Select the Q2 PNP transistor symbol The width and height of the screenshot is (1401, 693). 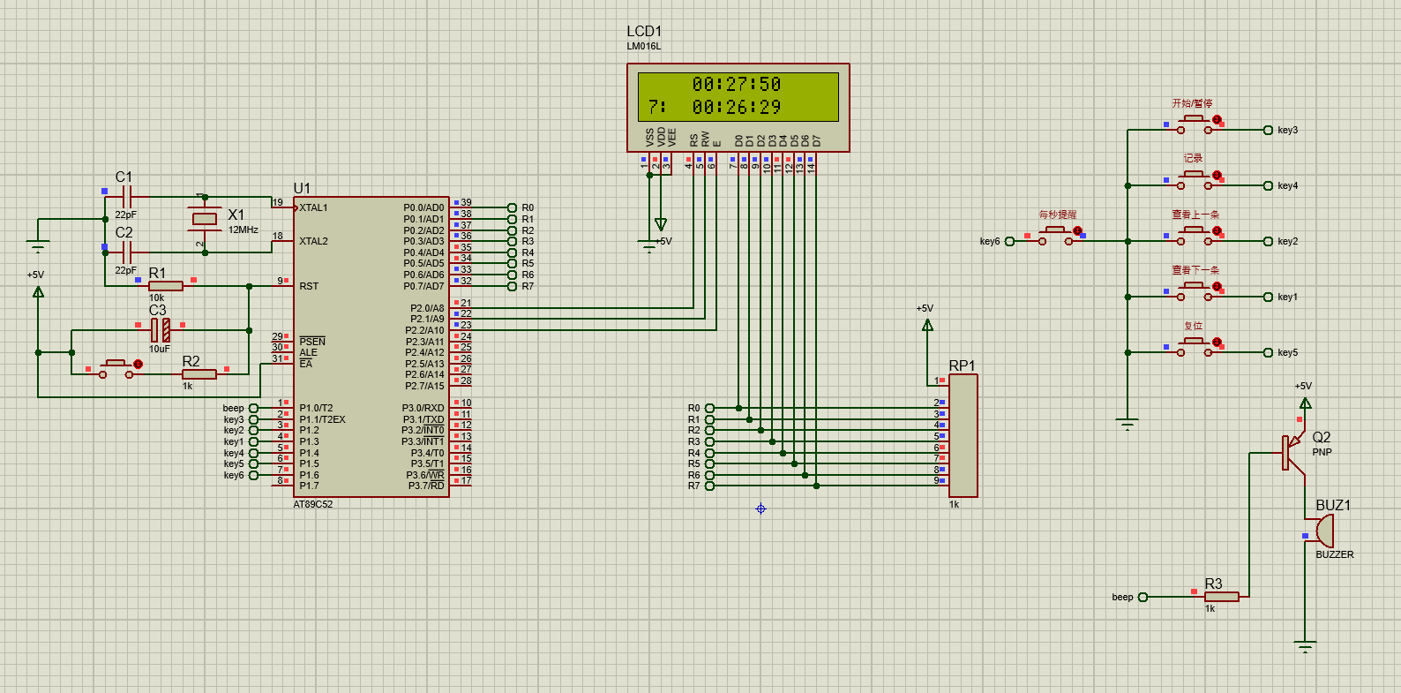[x=1292, y=452]
